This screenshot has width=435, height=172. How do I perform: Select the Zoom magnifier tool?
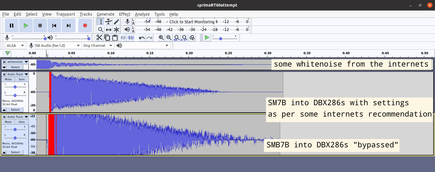coord(100,30)
